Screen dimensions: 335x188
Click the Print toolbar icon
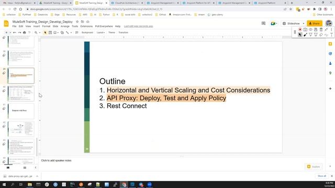(25, 32)
